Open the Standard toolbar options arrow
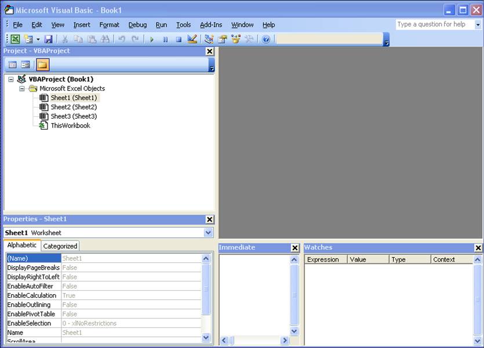 (386, 39)
